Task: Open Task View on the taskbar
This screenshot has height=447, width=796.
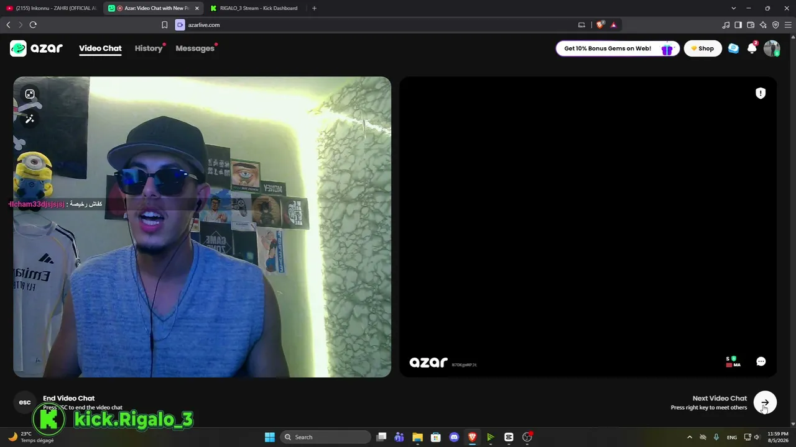Action: [x=382, y=437]
